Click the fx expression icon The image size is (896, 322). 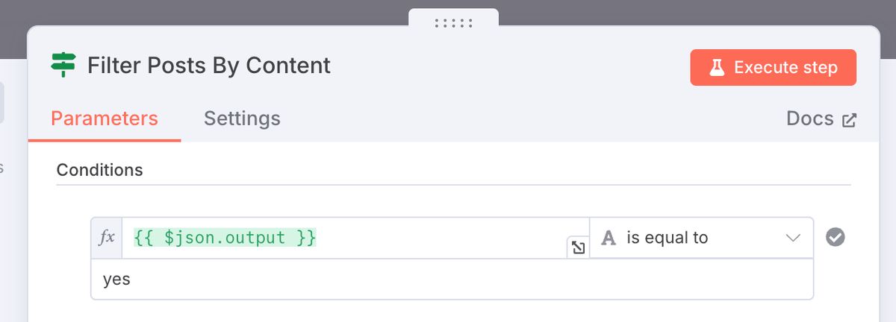click(108, 238)
